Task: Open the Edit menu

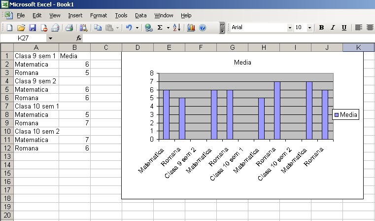Action: (37, 15)
